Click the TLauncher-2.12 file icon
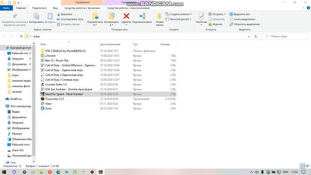The width and height of the screenshot is (311, 175). coord(42,99)
